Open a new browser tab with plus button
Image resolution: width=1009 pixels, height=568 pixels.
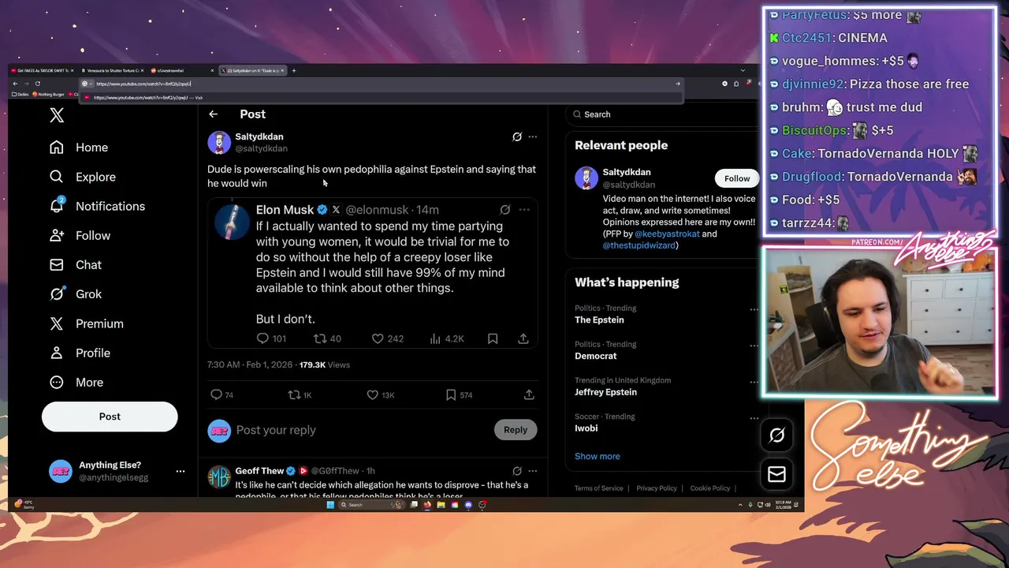294,71
